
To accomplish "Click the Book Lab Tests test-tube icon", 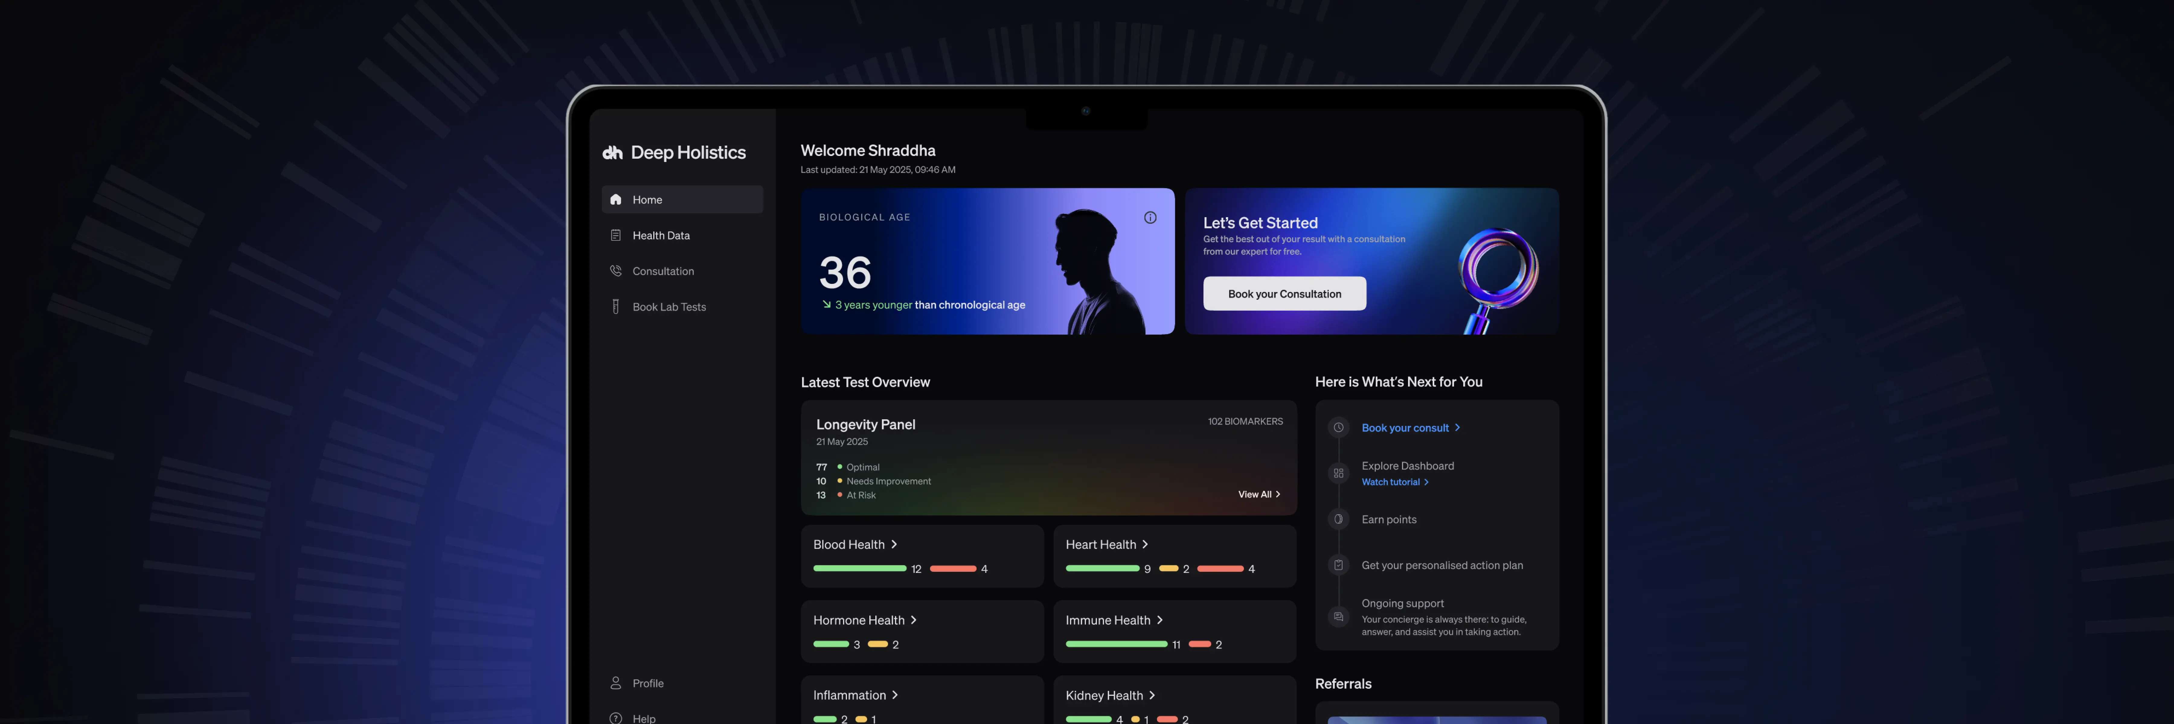I will (x=615, y=307).
